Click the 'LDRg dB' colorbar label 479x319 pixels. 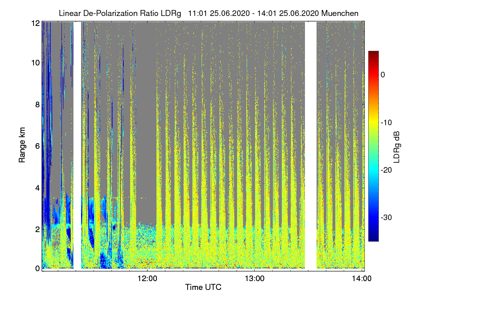click(x=397, y=146)
